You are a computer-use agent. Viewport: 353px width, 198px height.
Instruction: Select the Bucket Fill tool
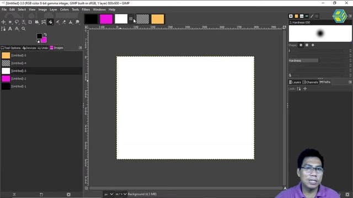coord(50,22)
